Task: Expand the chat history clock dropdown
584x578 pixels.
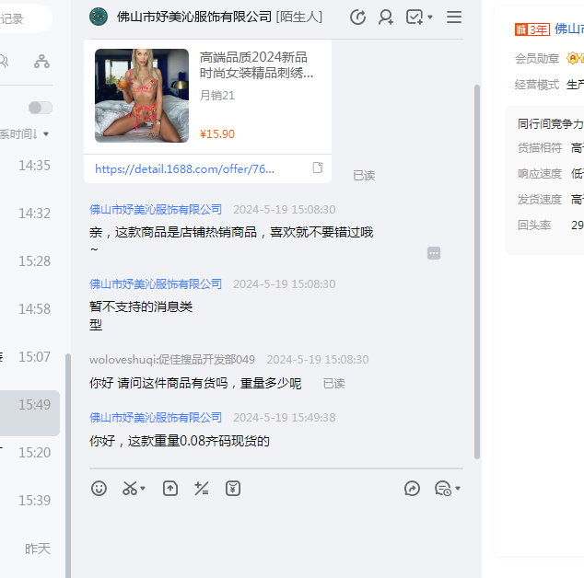Action: pos(457,489)
